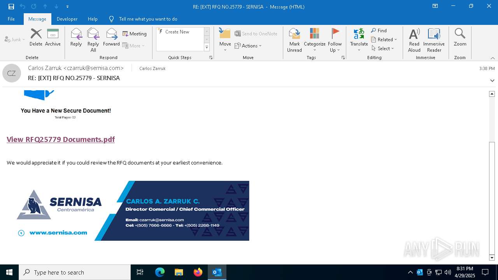Open the Select dropdown

(x=383, y=48)
